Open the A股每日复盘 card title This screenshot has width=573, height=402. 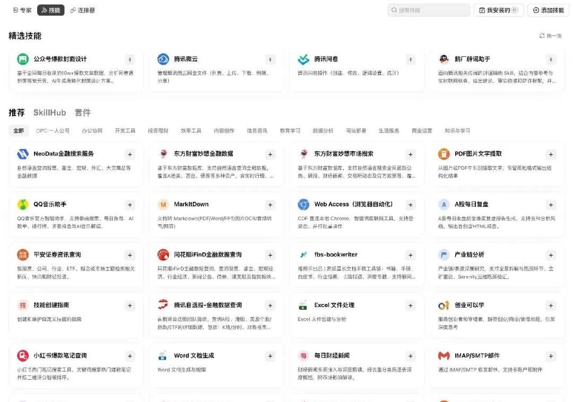(472, 204)
